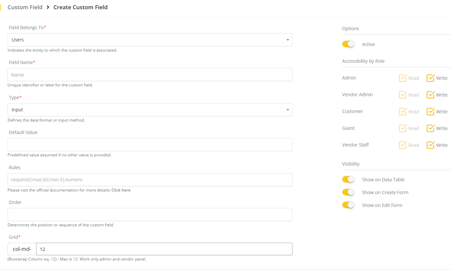Click the Read checkbox for Customer

(403, 111)
